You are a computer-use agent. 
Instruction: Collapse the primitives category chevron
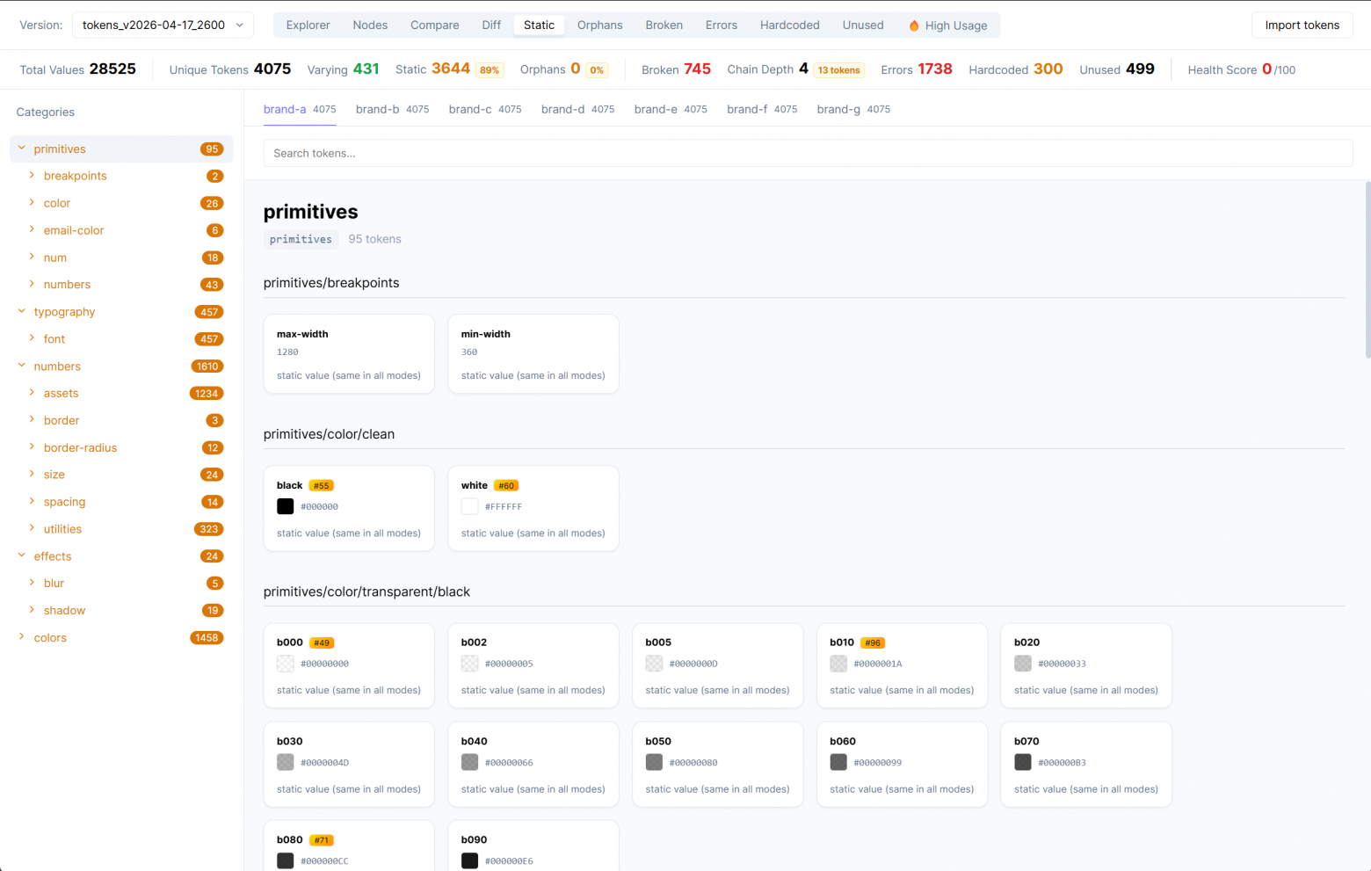click(x=22, y=149)
